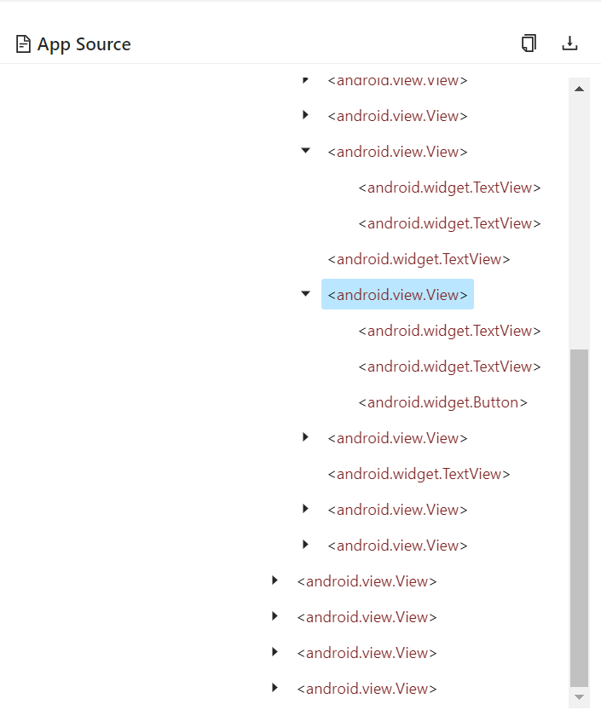Expand the first outer-level View near bottom
The height and width of the screenshot is (716, 601).
(x=274, y=580)
